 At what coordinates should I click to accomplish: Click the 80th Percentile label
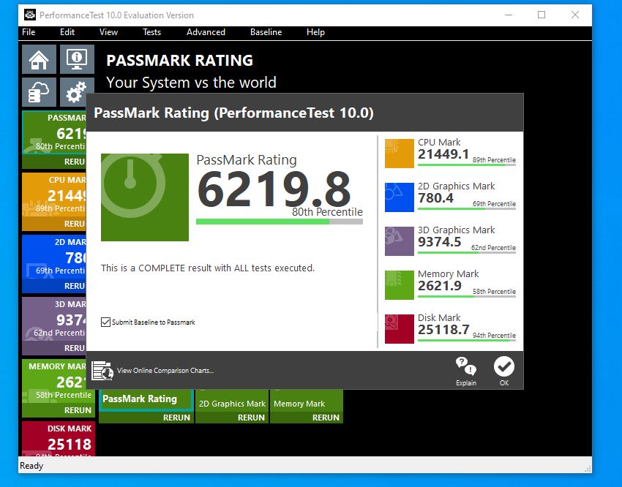click(327, 212)
